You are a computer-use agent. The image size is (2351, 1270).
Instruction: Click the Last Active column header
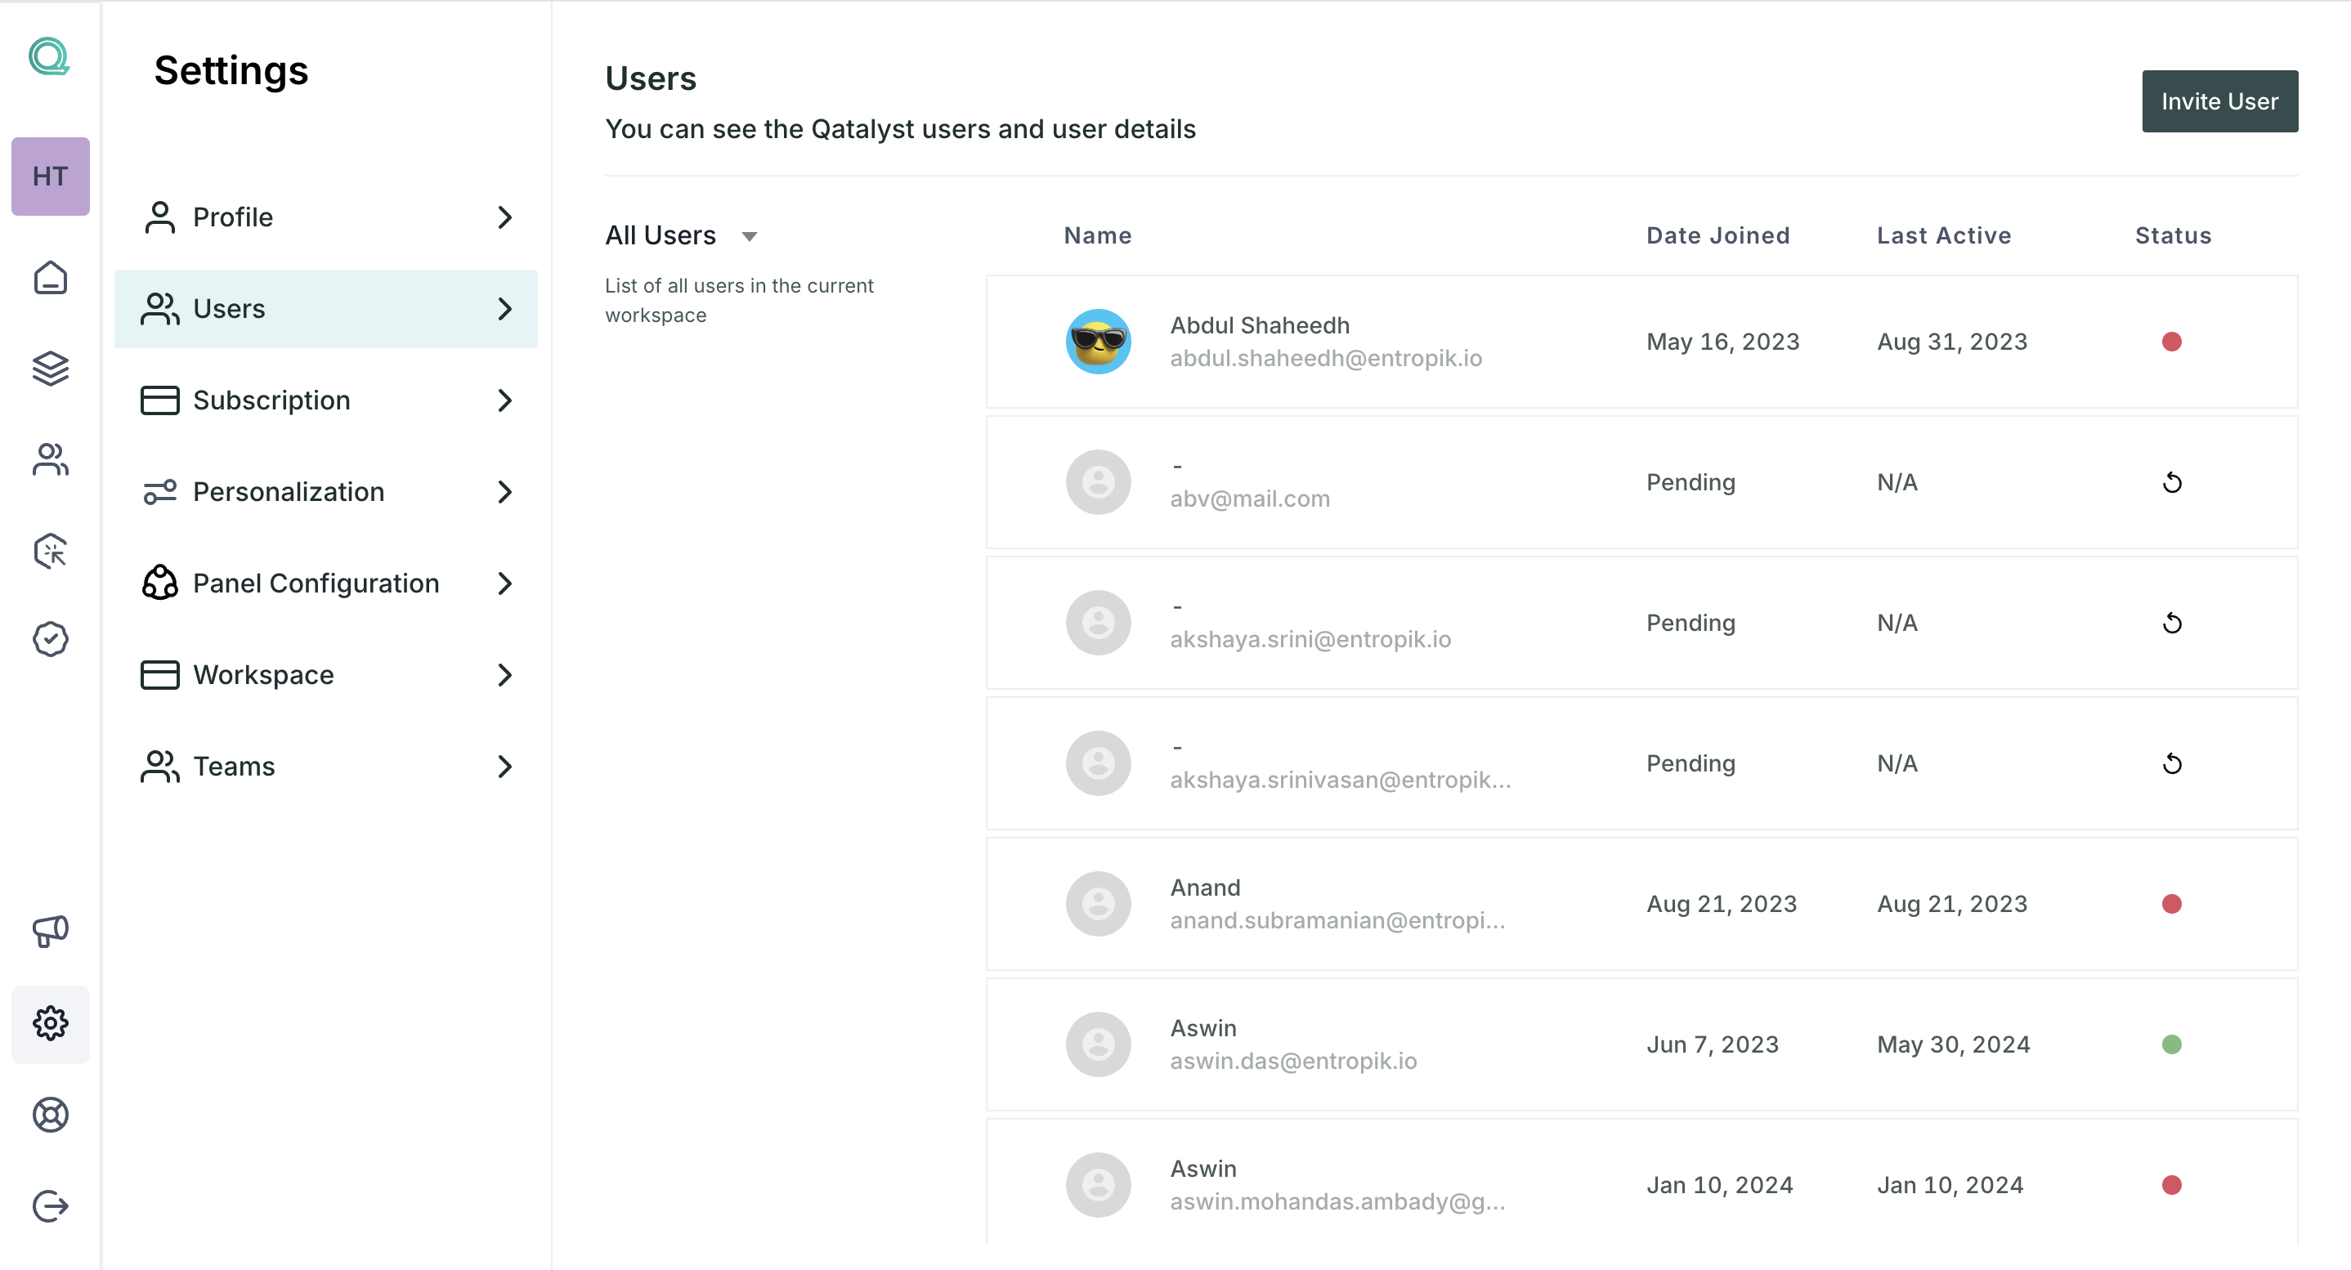point(1944,235)
